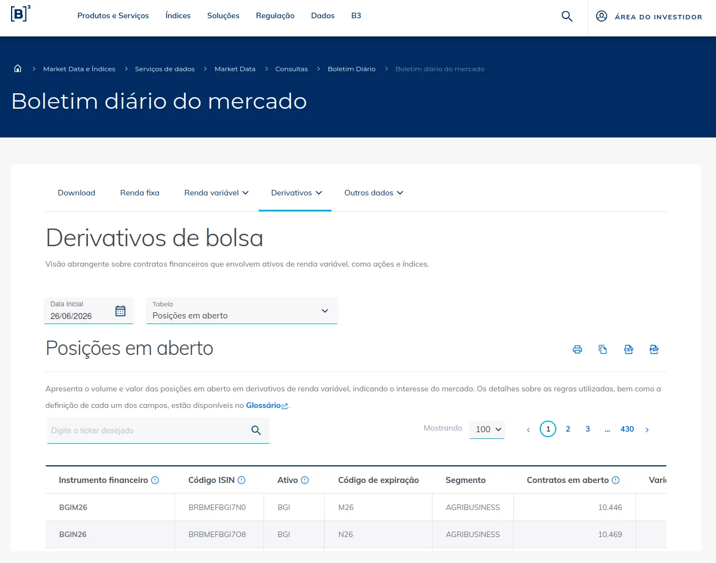Show info for Ativo column
Image resolution: width=716 pixels, height=563 pixels.
(305, 480)
